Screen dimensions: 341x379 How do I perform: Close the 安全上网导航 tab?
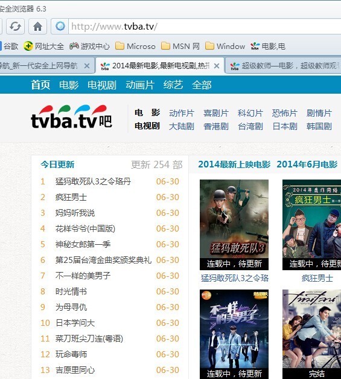tap(87, 66)
